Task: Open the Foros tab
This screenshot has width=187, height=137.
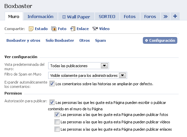Action: [x=150, y=16]
